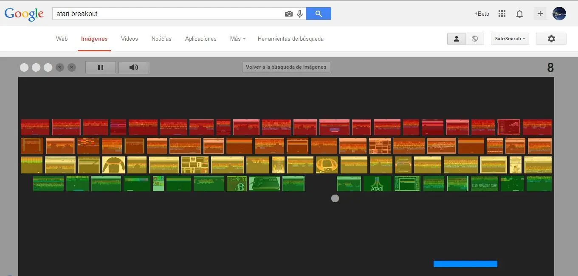Click the blue search magnifier button
The height and width of the screenshot is (276, 578).
(x=319, y=14)
